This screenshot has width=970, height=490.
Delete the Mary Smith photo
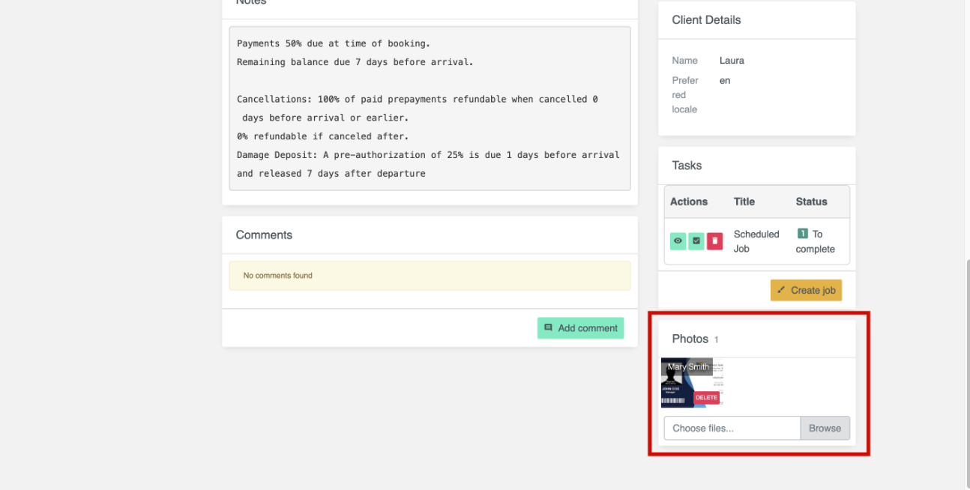[x=705, y=398]
